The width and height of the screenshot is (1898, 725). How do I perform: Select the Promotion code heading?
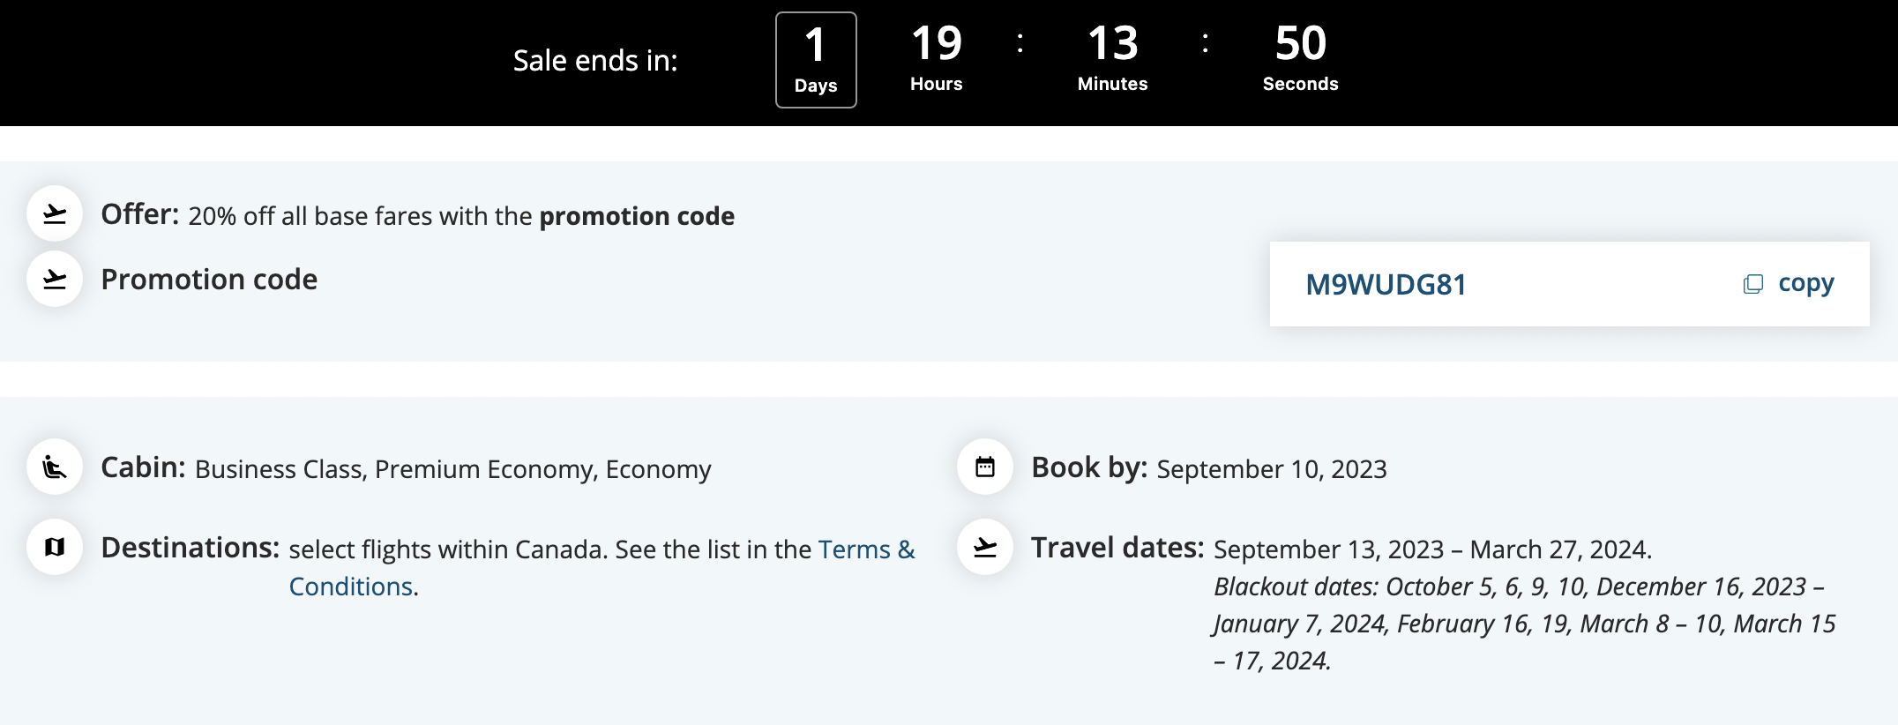[210, 279]
